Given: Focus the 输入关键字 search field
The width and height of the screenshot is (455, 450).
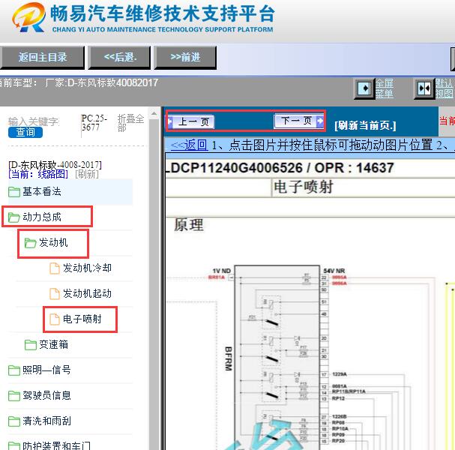Looking at the screenshot, I should (x=34, y=121).
